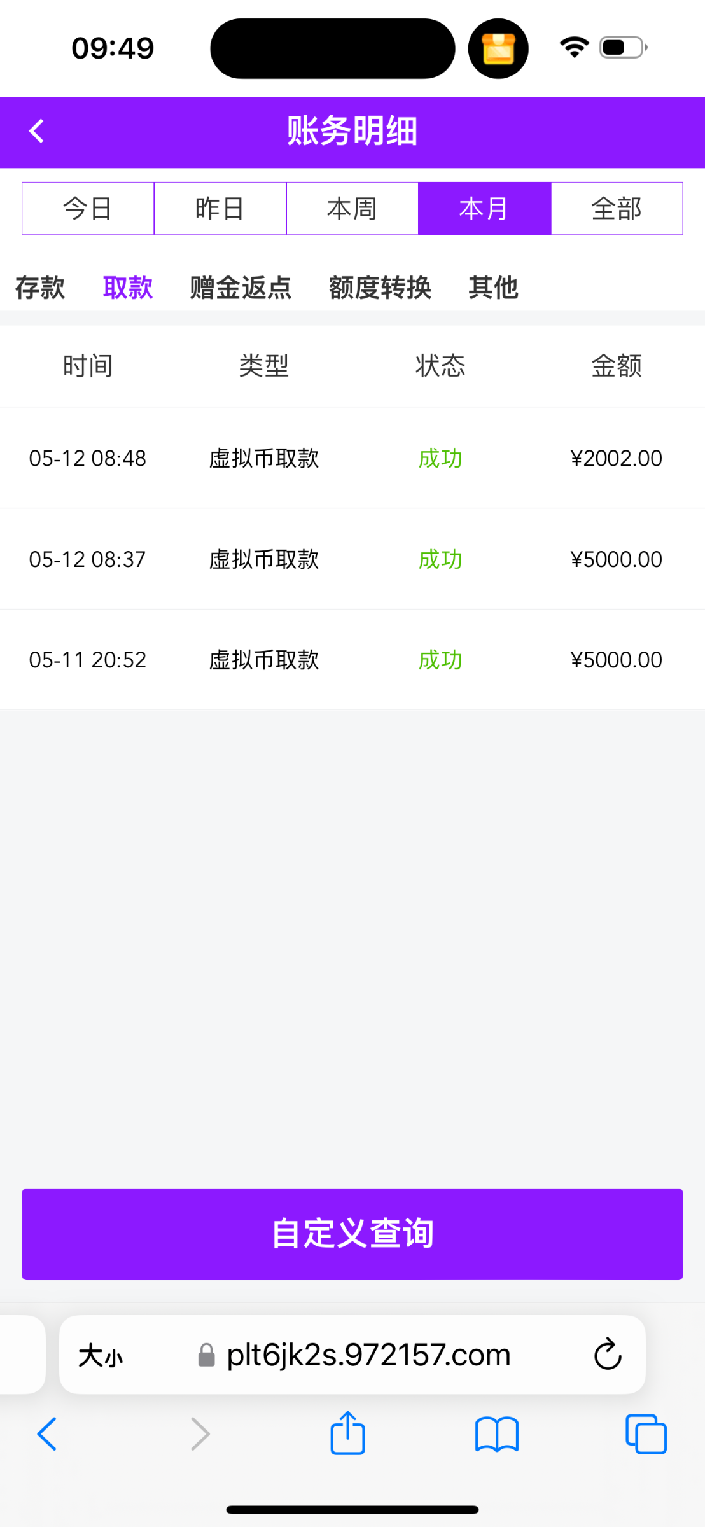Go back with Safari back arrow
The height and width of the screenshot is (1527, 705).
coord(47,1434)
